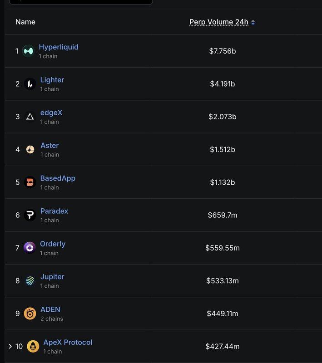Click the Aster protocol logo icon

click(x=30, y=150)
